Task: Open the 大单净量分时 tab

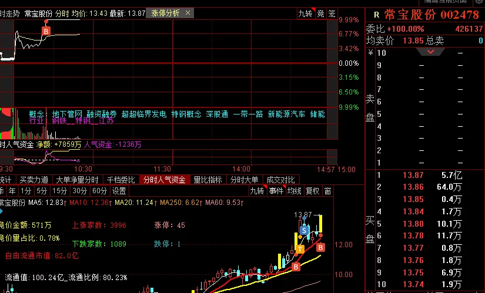Action: (77, 180)
